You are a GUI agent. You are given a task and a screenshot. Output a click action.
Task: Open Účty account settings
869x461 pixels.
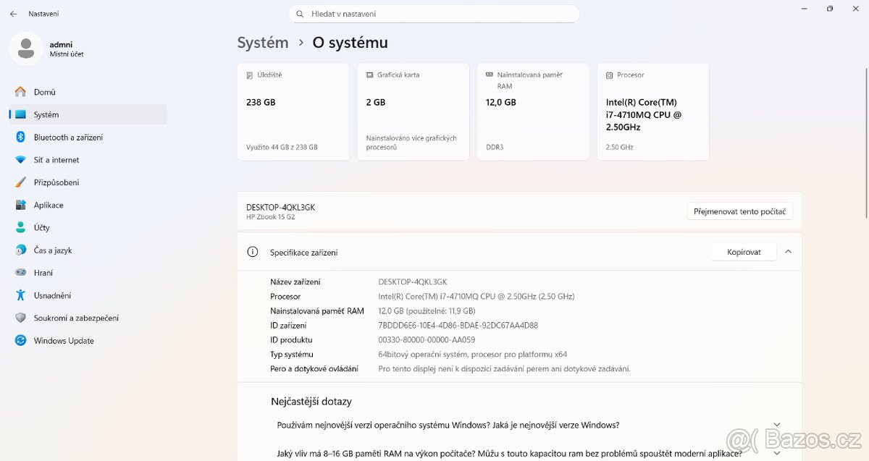point(42,228)
